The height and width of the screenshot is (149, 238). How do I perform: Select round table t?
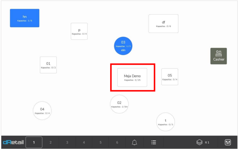pyautogui.click(x=165, y=122)
